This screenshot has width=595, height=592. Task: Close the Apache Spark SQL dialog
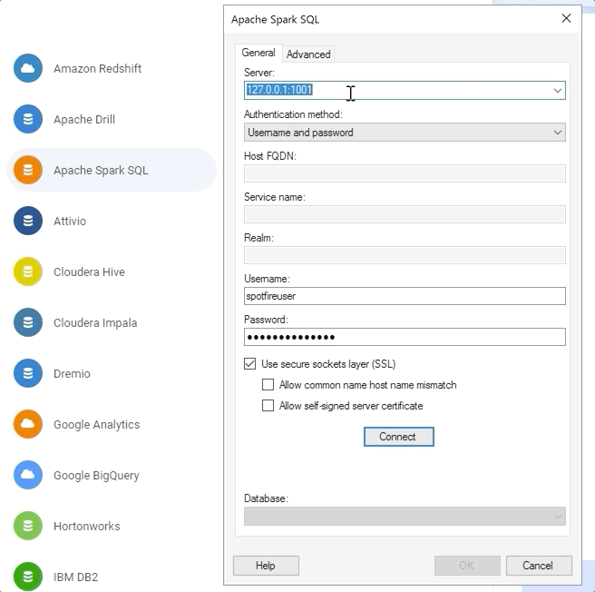pyautogui.click(x=566, y=18)
